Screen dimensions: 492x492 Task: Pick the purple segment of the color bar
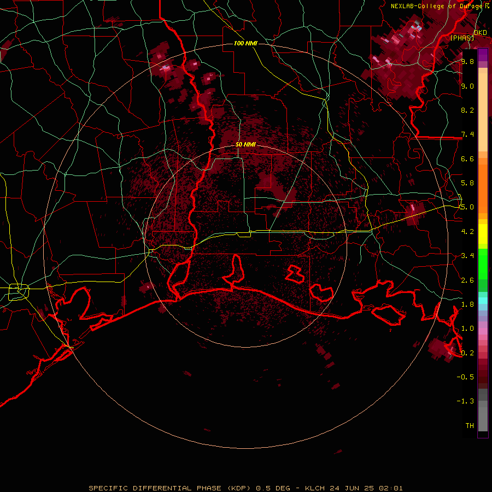[483, 55]
